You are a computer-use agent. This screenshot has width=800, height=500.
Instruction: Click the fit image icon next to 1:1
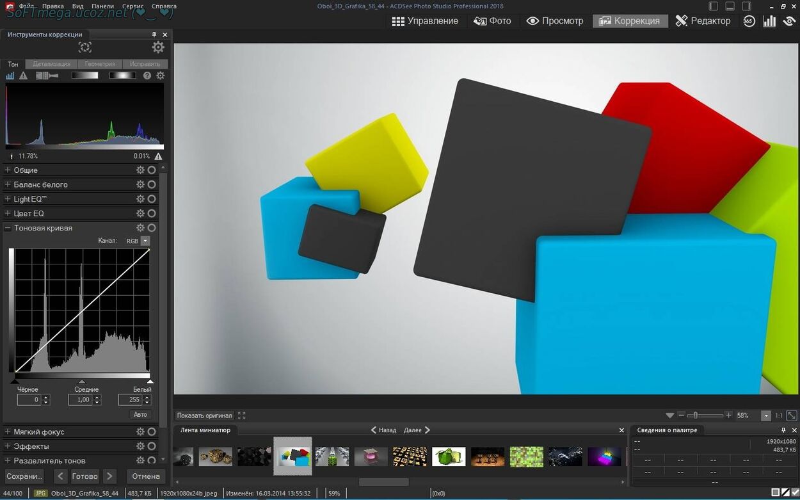coord(792,415)
